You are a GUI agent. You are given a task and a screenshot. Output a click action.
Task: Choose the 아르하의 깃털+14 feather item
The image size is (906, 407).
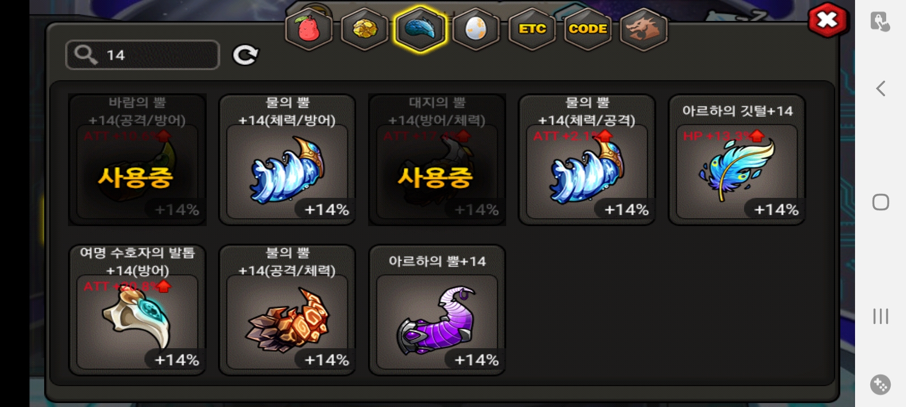[737, 159]
